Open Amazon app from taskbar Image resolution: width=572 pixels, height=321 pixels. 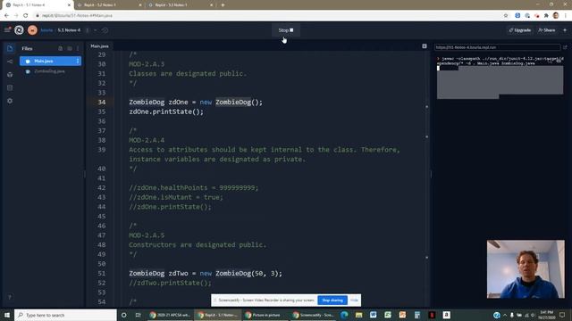click(x=446, y=315)
